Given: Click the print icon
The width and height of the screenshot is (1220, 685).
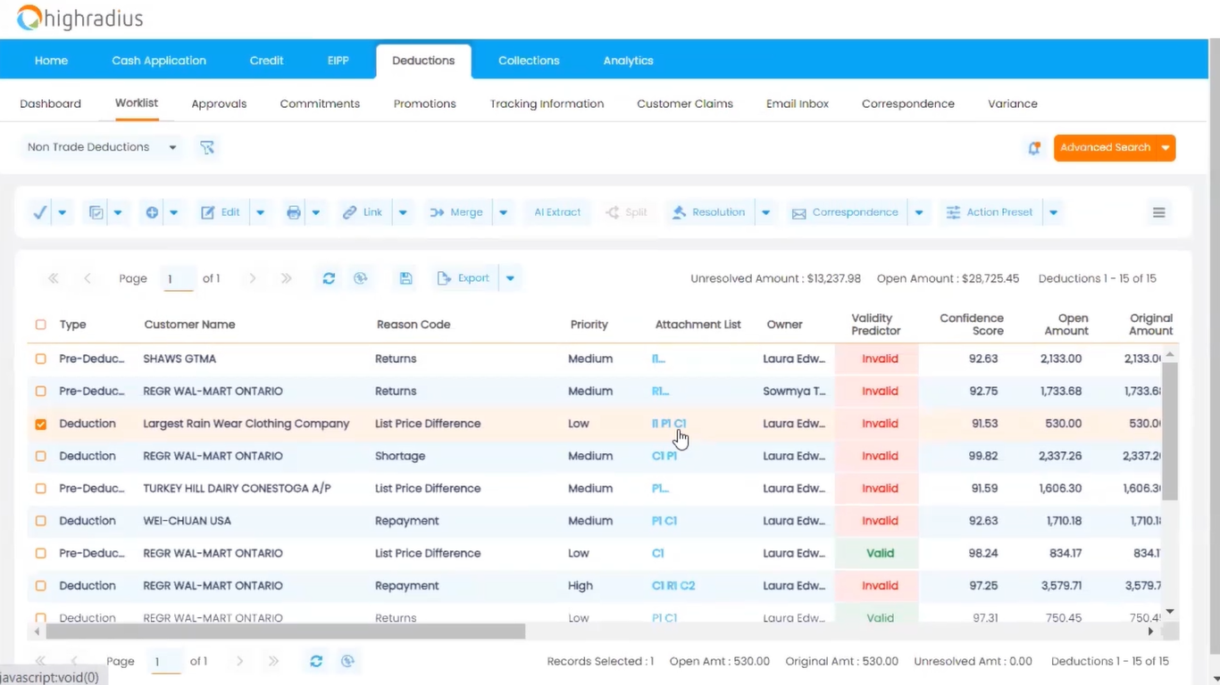Looking at the screenshot, I should pyautogui.click(x=293, y=211).
